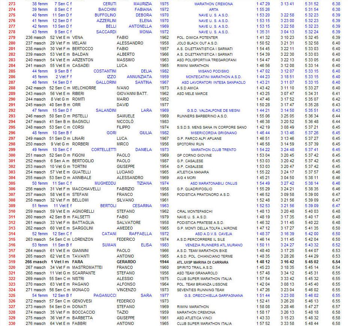Select team CRAL MONTEPASCHI
The image size is (348, 326).
point(195,212)
